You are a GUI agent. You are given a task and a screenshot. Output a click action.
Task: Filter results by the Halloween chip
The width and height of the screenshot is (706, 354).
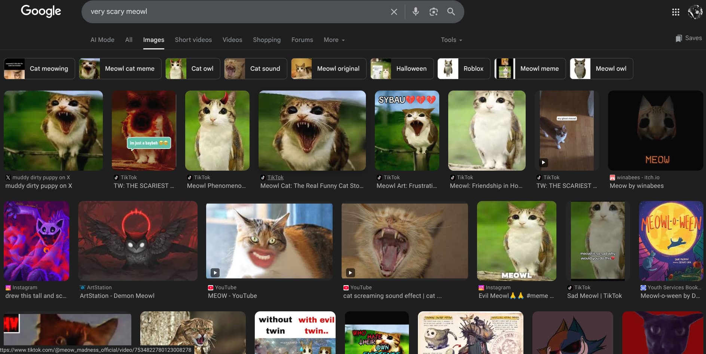coord(402,68)
